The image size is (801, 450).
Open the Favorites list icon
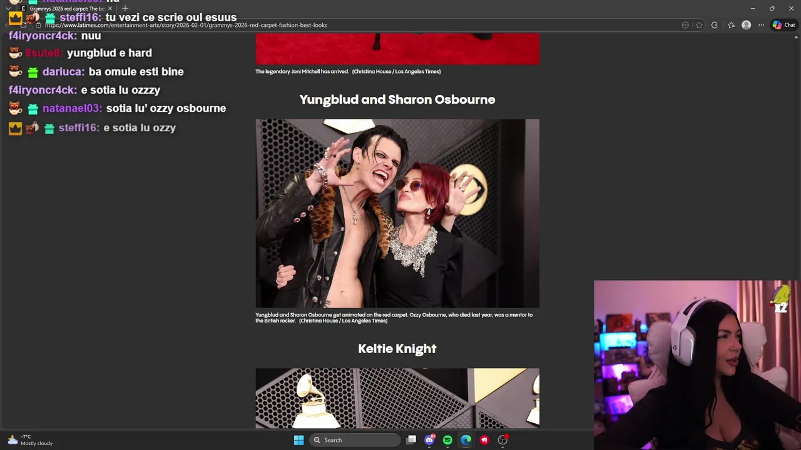(731, 25)
